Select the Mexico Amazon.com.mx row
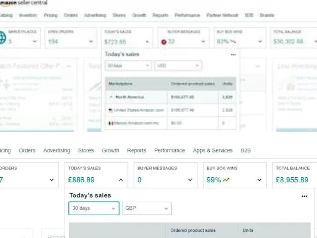The height and width of the screenshot is (238, 317). point(171,123)
